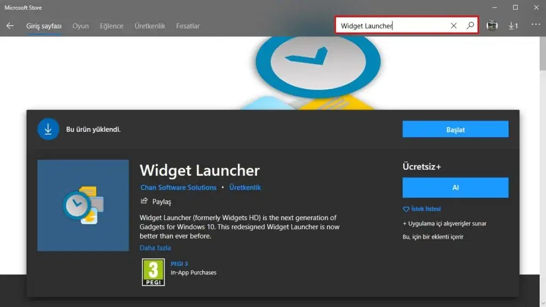Launch the app with Başlat
The height and width of the screenshot is (307, 546).
click(455, 129)
